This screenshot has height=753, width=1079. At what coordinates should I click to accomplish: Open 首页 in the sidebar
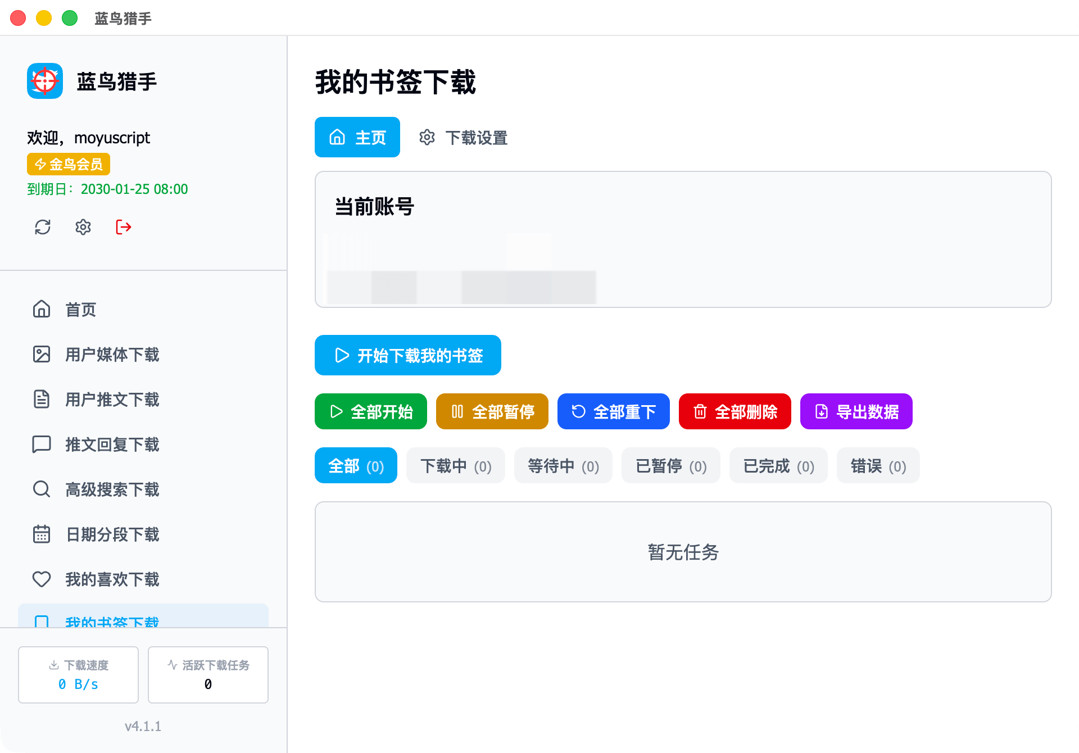pos(80,310)
